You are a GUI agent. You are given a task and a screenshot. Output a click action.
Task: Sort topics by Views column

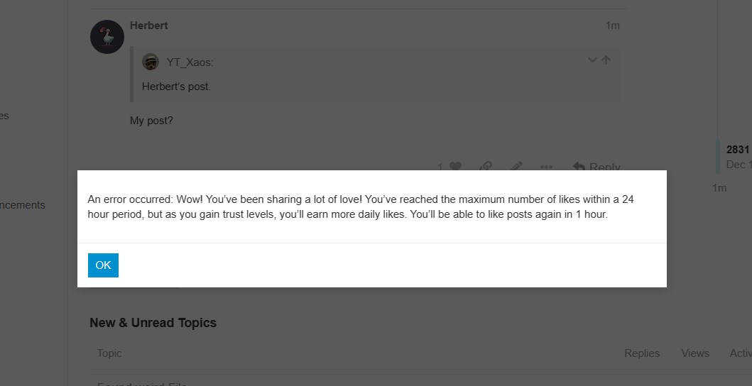(x=695, y=353)
